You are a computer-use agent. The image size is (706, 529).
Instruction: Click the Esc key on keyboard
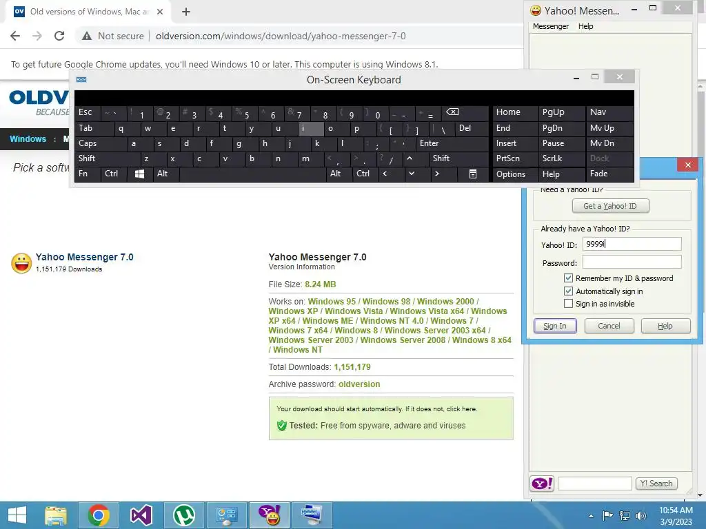click(x=88, y=112)
